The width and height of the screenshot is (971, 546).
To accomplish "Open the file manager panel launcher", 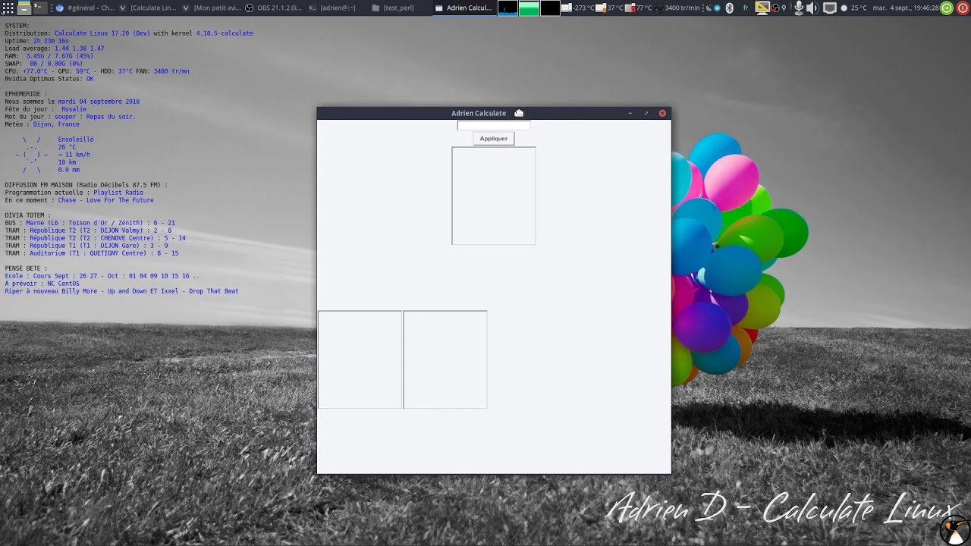I will [x=24, y=8].
